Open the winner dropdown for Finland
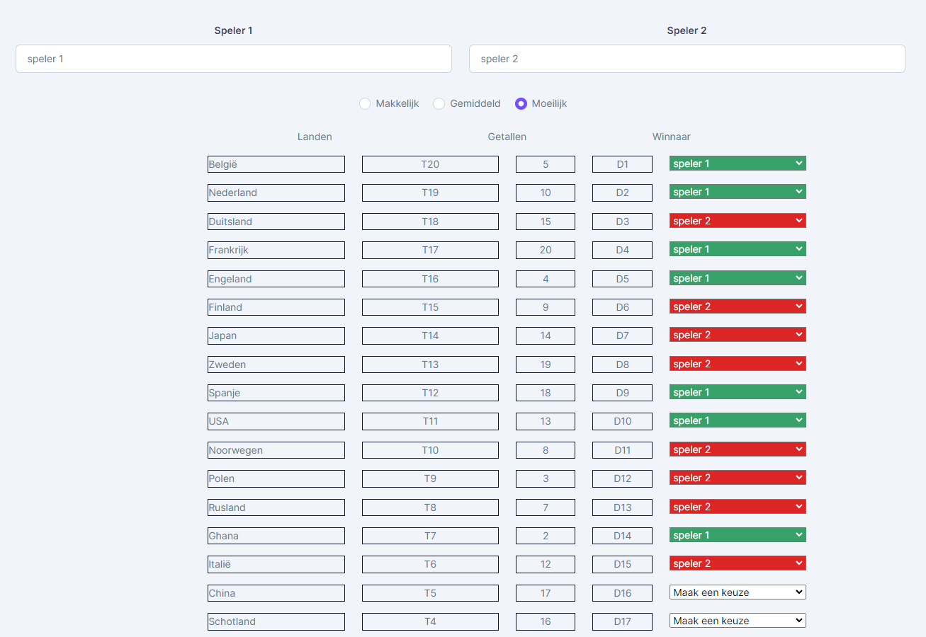The width and height of the screenshot is (926, 637). 738,306
